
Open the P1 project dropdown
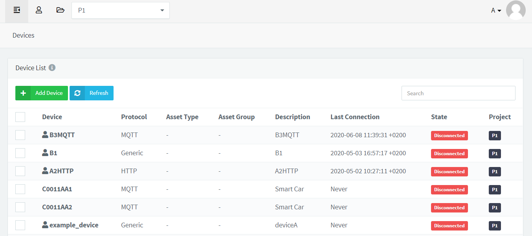(121, 11)
